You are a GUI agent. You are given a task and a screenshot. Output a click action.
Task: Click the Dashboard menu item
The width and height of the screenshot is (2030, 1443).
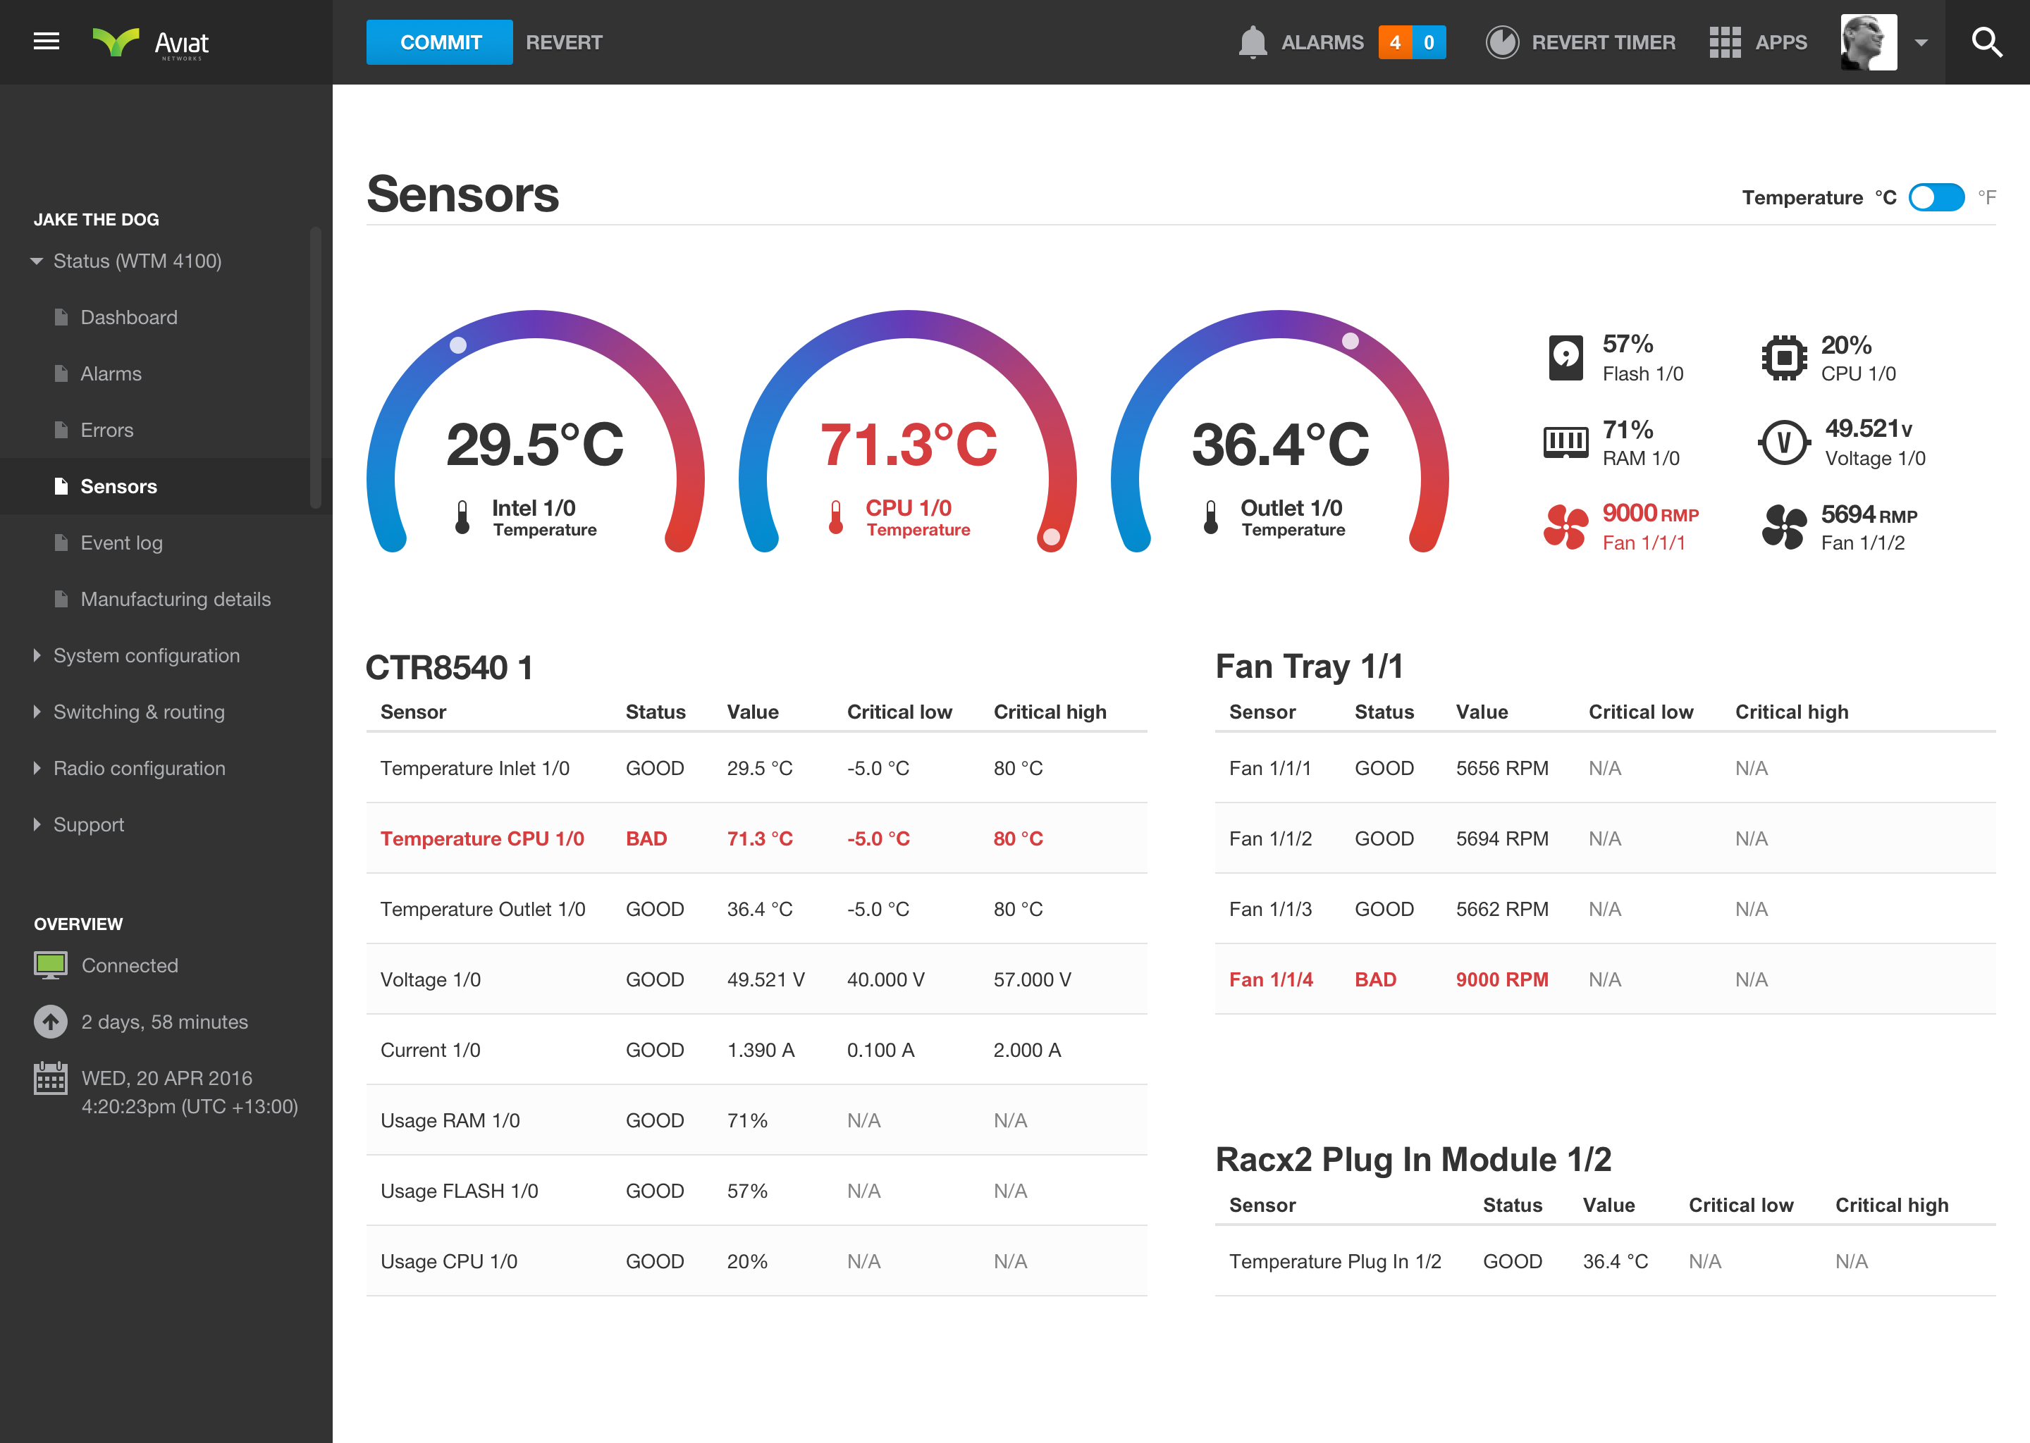128,317
